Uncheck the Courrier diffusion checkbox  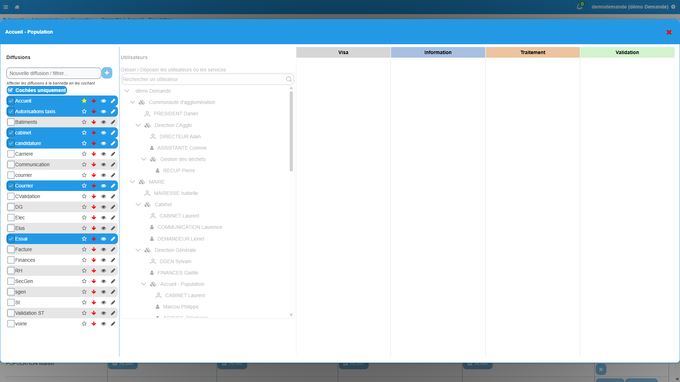click(x=11, y=186)
